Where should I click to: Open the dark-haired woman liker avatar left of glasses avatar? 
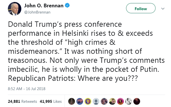104,101
